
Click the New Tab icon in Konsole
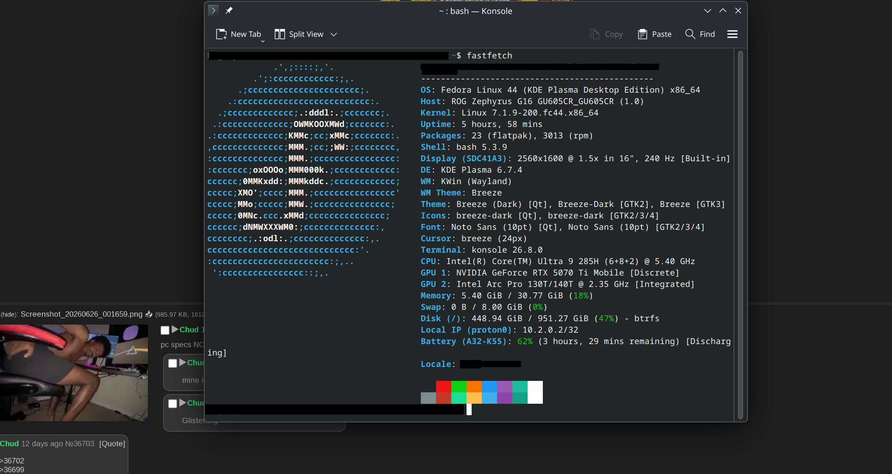pyautogui.click(x=221, y=34)
